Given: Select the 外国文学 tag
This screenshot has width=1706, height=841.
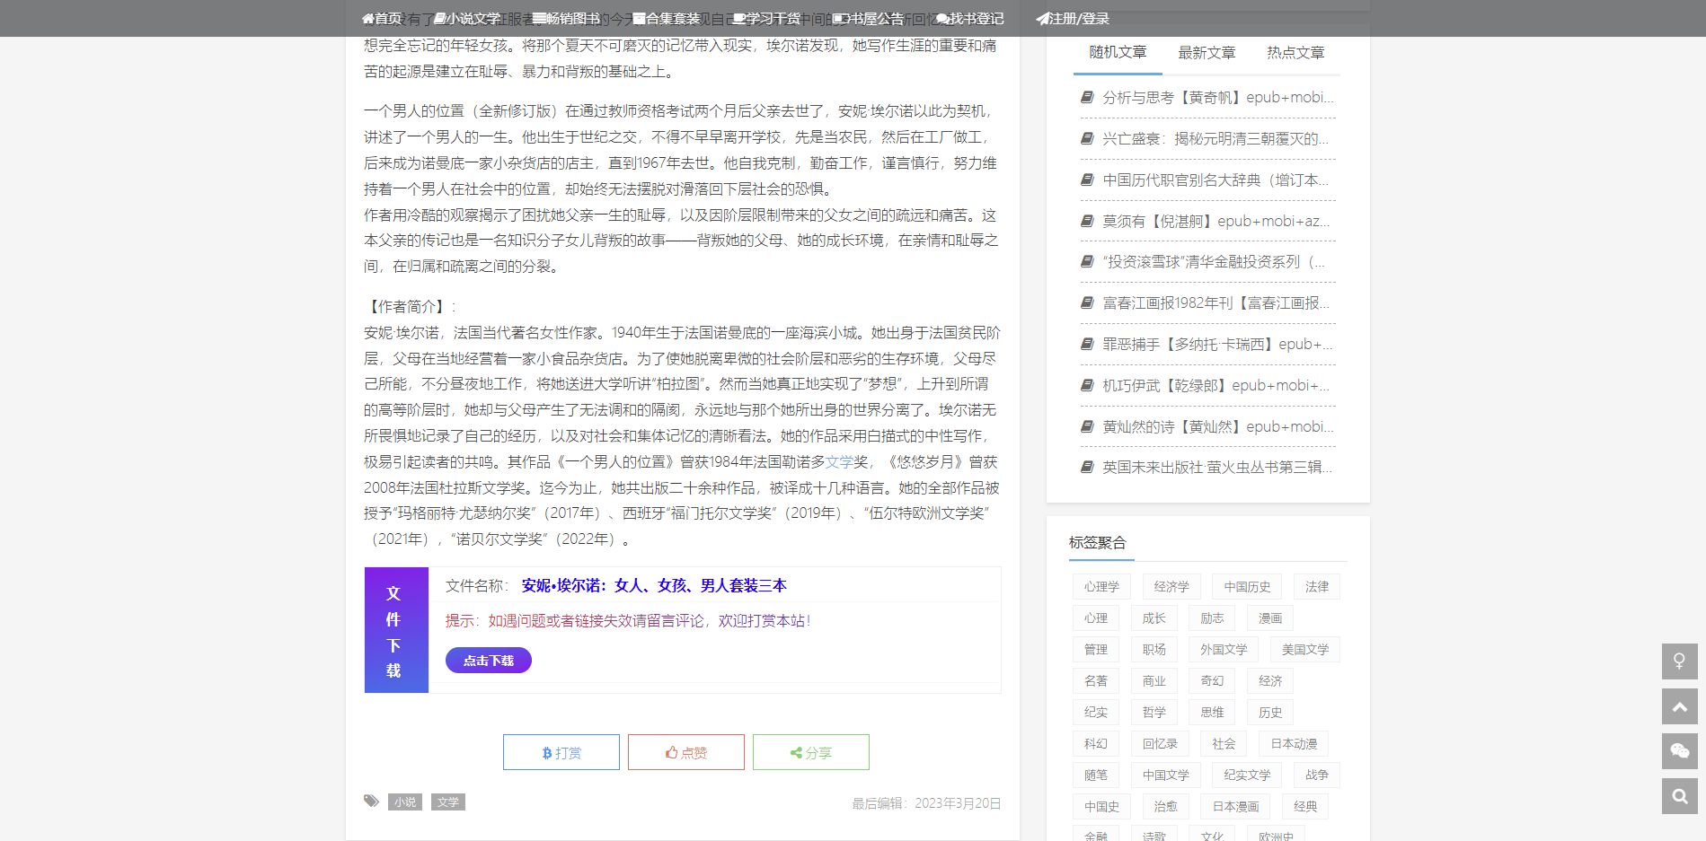Looking at the screenshot, I should tap(1224, 649).
